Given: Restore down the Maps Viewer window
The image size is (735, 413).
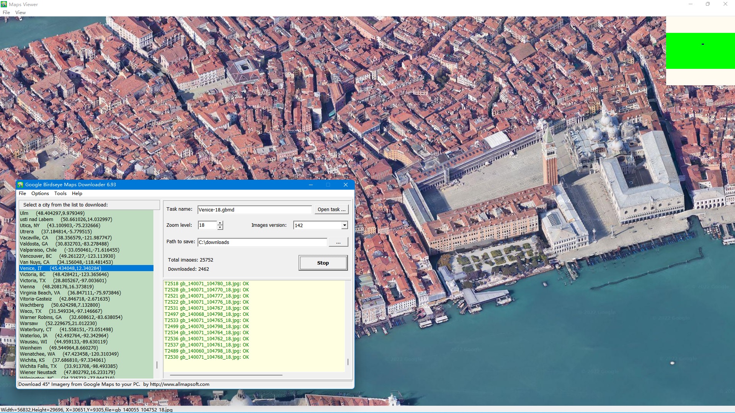Looking at the screenshot, I should (708, 4).
